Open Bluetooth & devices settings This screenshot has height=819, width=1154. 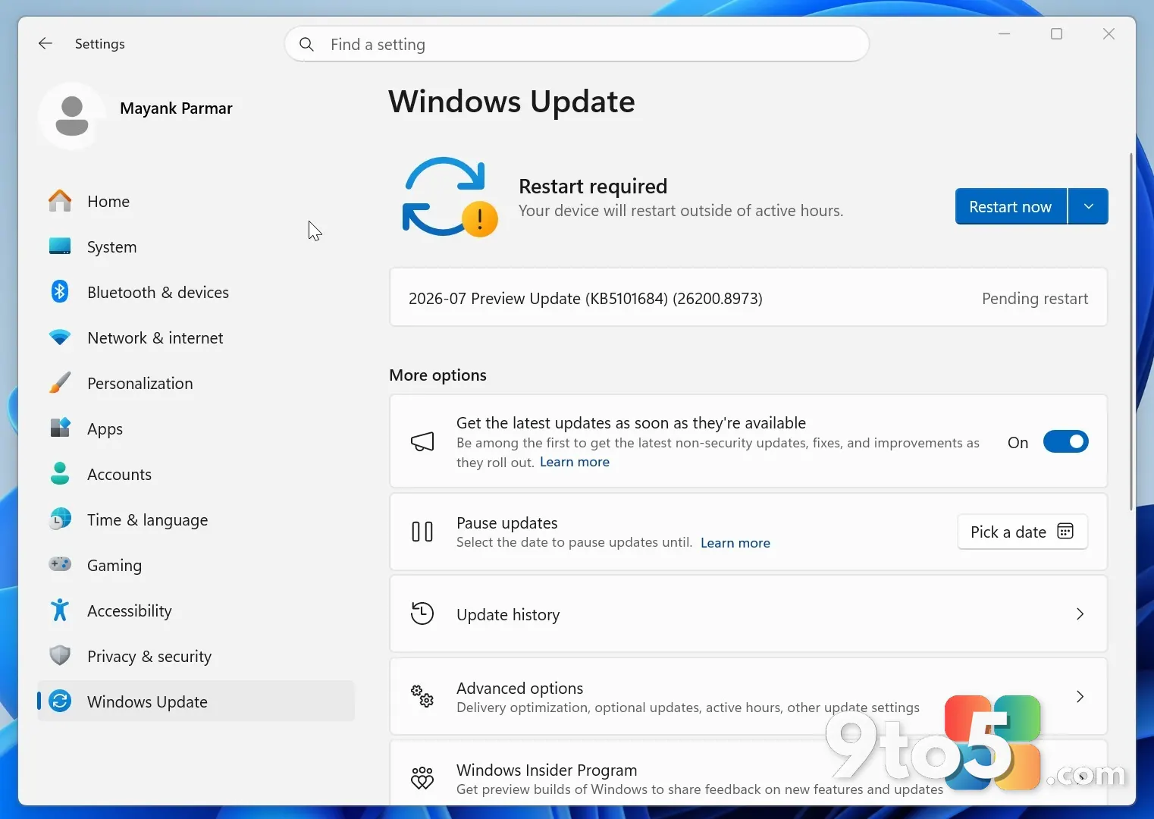pos(196,292)
